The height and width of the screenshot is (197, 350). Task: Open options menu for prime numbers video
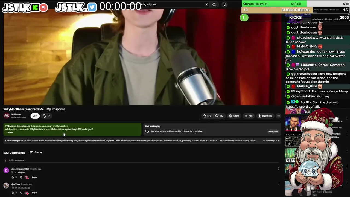[346, 135]
